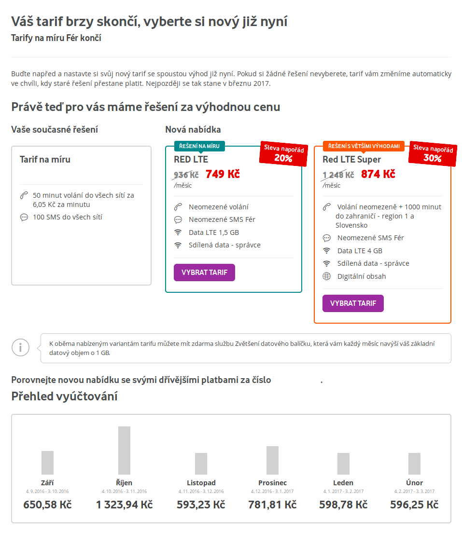Click the wifi icon beside Data LTE 4 GB
Screen dimensions: 462x533
327,251
